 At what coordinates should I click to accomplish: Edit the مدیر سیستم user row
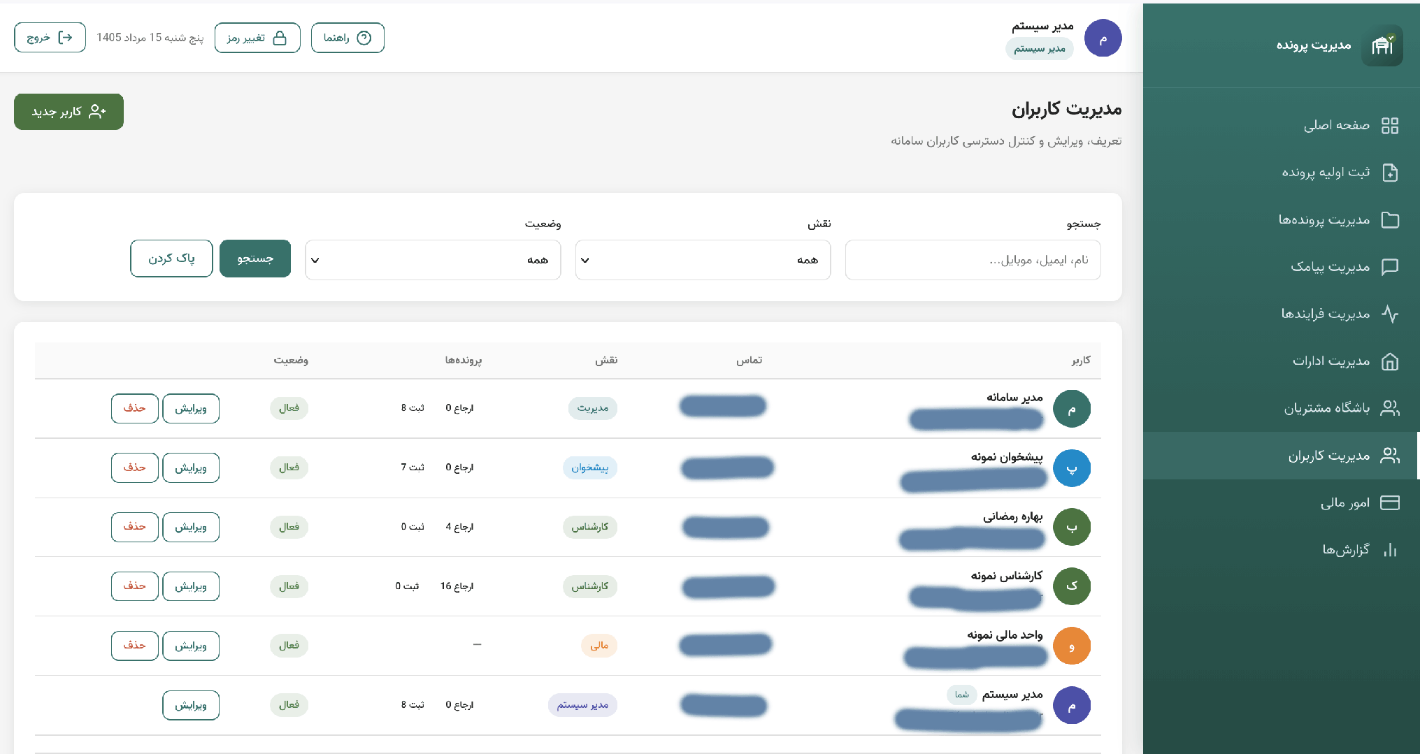pos(191,705)
